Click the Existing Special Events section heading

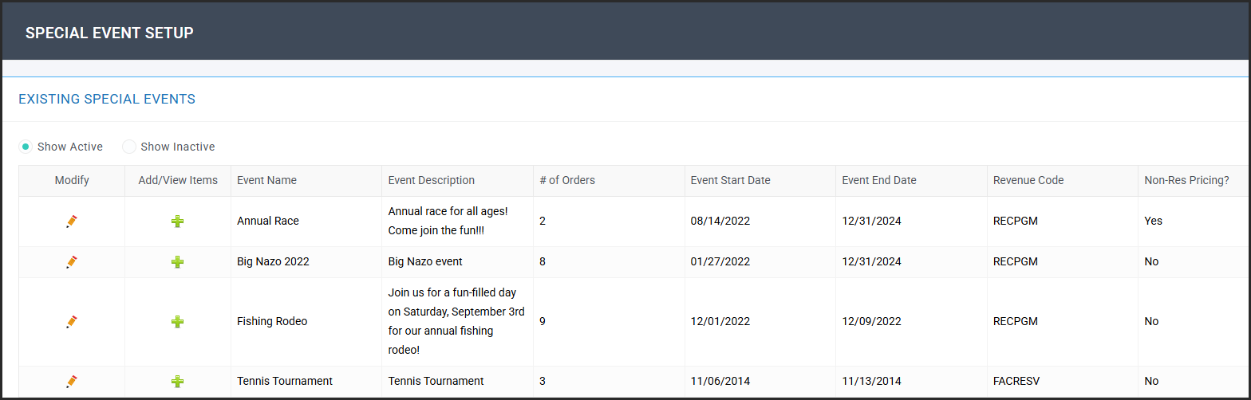tap(107, 100)
